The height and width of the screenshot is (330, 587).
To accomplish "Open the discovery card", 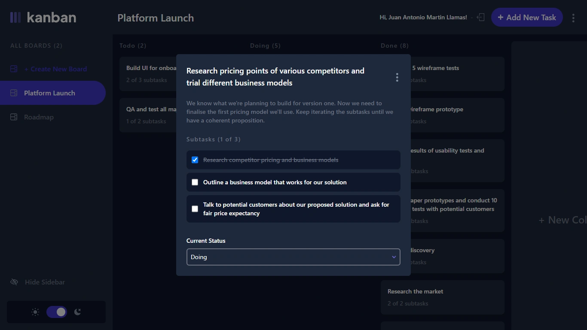I will tap(458, 256).
